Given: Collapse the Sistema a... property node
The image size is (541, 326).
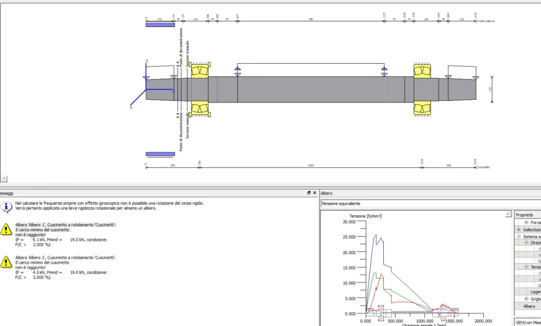Looking at the screenshot, I should (519, 236).
